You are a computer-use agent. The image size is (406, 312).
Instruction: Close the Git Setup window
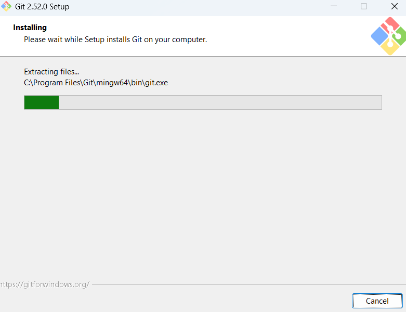tap(395, 6)
